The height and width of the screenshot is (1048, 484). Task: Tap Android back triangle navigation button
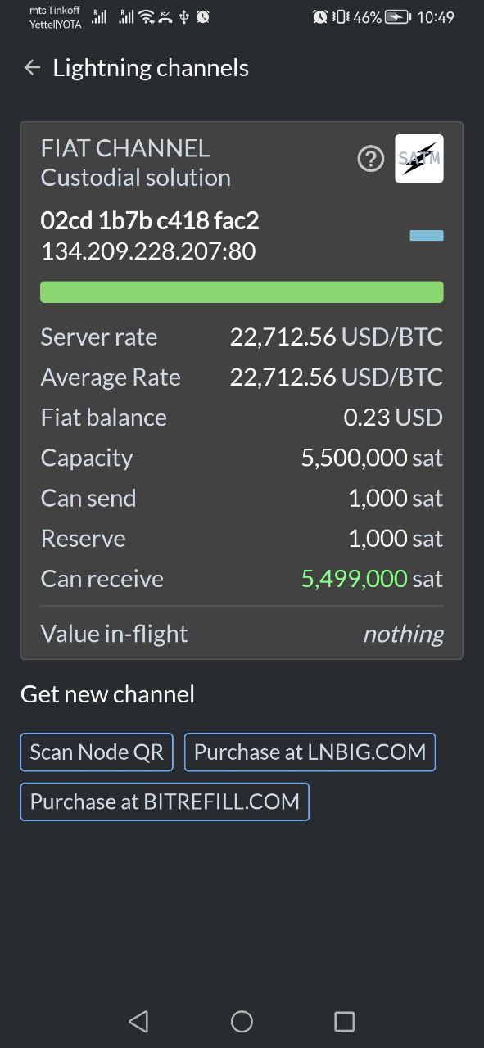138,1020
